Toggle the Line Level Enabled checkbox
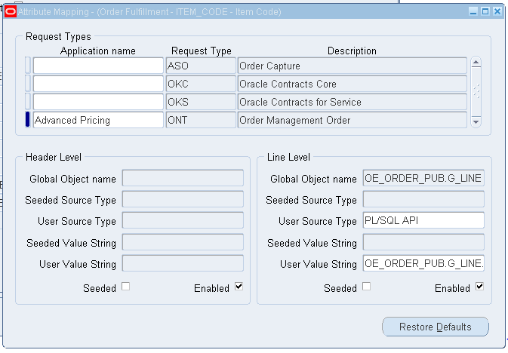 [x=480, y=287]
